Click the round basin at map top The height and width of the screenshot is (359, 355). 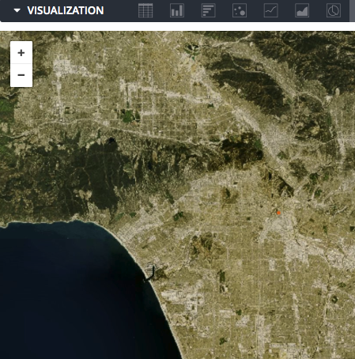[x=192, y=48]
